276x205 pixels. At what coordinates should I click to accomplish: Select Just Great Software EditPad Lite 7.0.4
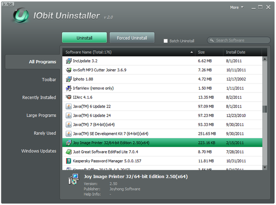pyautogui.click(x=162, y=152)
